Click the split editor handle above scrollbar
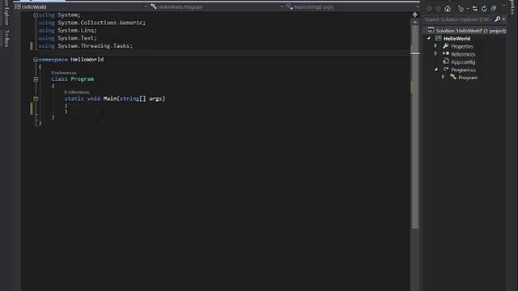 [415, 15]
